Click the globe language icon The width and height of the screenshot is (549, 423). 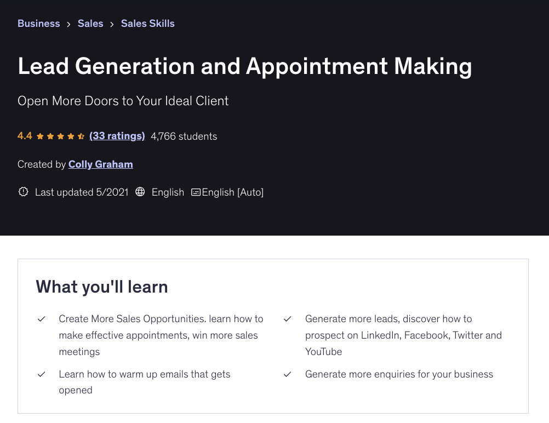pyautogui.click(x=140, y=192)
